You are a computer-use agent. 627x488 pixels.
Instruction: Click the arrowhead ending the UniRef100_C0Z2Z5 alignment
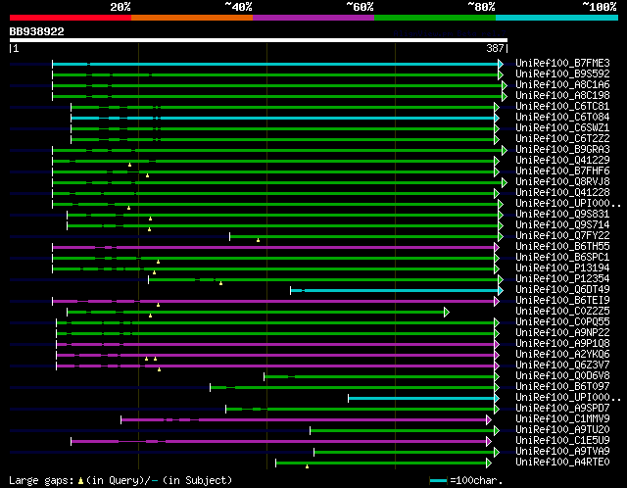click(x=446, y=312)
